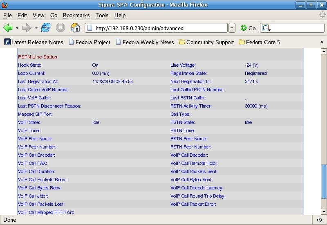Open the Forward button history dropdown arrow
Viewport: 327px width, 225px height.
[36, 28]
